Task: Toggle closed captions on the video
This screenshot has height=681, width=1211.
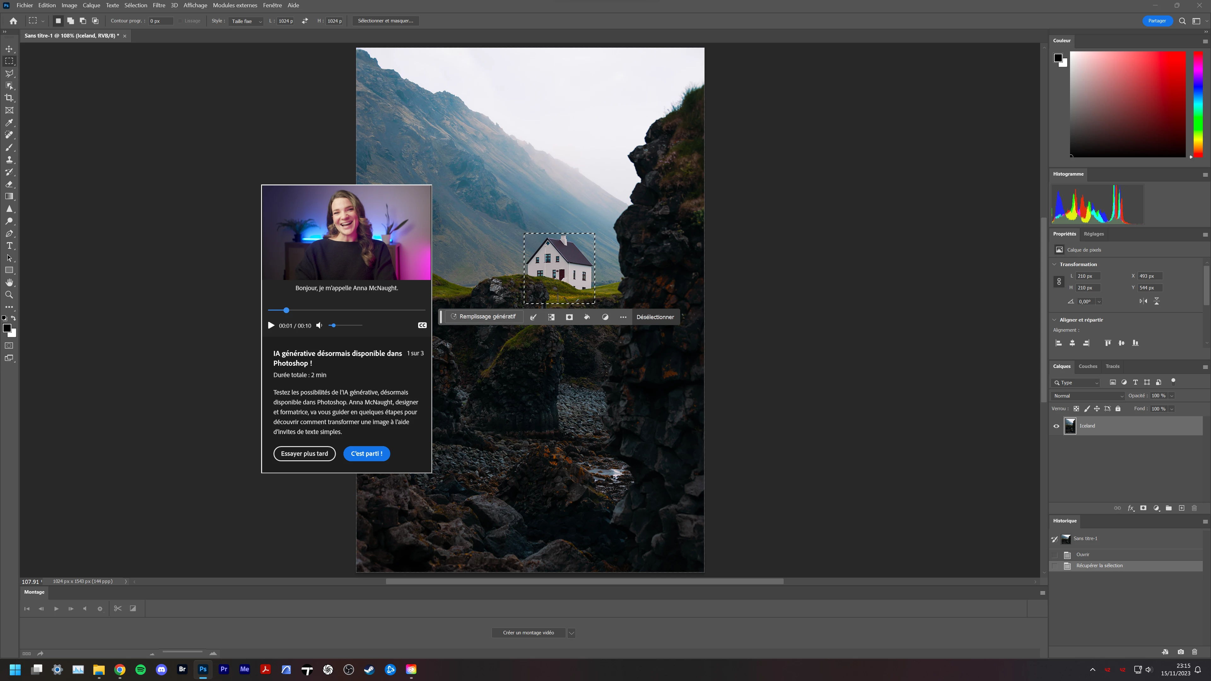Action: tap(422, 325)
